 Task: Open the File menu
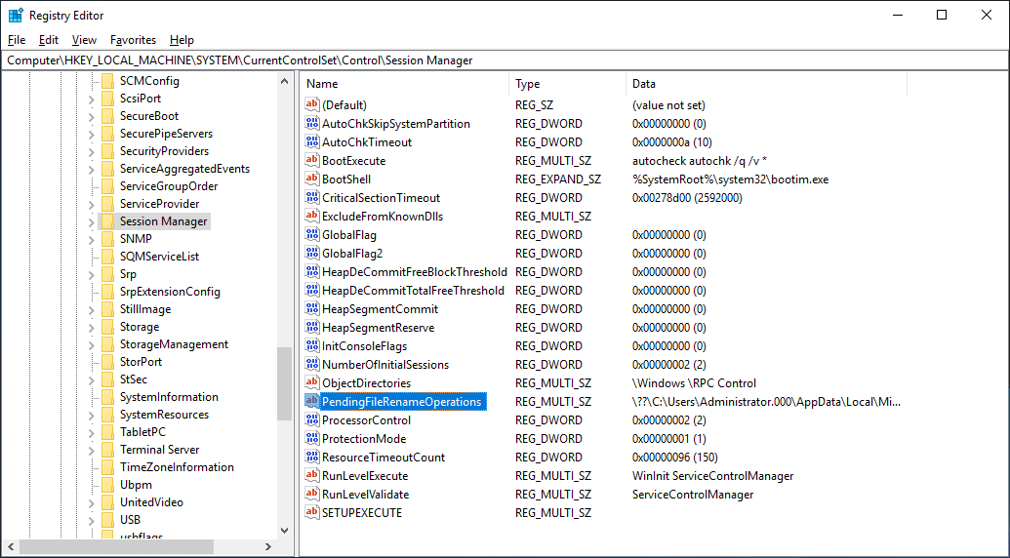tap(17, 40)
